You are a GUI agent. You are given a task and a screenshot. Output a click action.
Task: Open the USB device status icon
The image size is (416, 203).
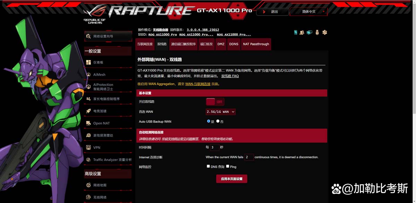317,33
